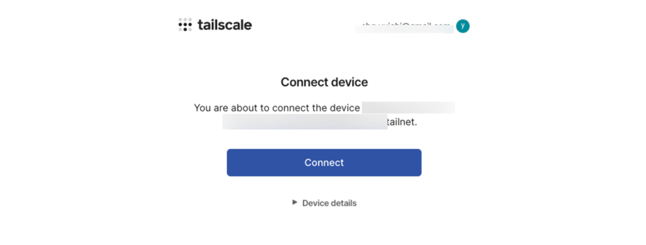Click the word "Connect" inside the button
This screenshot has width=646, height=245.
pos(324,162)
